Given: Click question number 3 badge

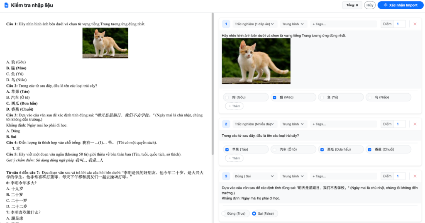Looking at the screenshot, I should click(226, 176).
